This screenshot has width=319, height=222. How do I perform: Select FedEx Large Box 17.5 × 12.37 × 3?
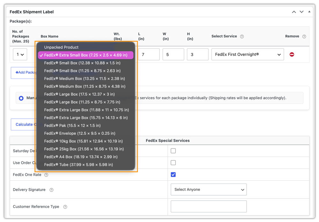click(x=85, y=94)
